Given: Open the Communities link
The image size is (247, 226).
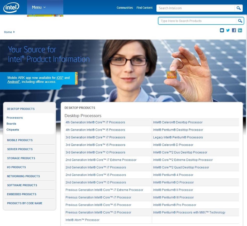Looking at the screenshot, I should [125, 8].
